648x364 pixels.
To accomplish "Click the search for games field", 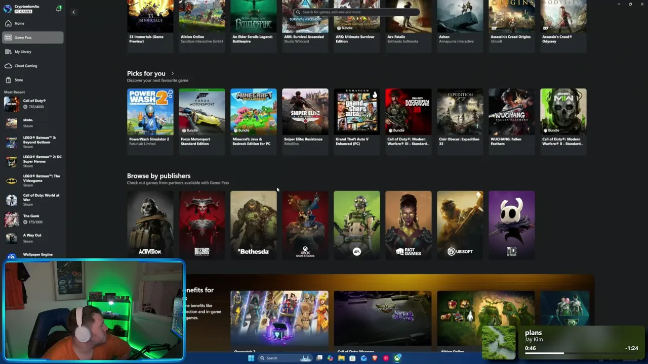I will tap(357, 12).
